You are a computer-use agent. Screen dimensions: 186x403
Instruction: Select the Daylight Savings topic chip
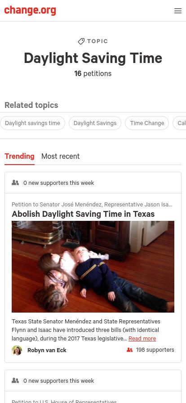coord(95,123)
